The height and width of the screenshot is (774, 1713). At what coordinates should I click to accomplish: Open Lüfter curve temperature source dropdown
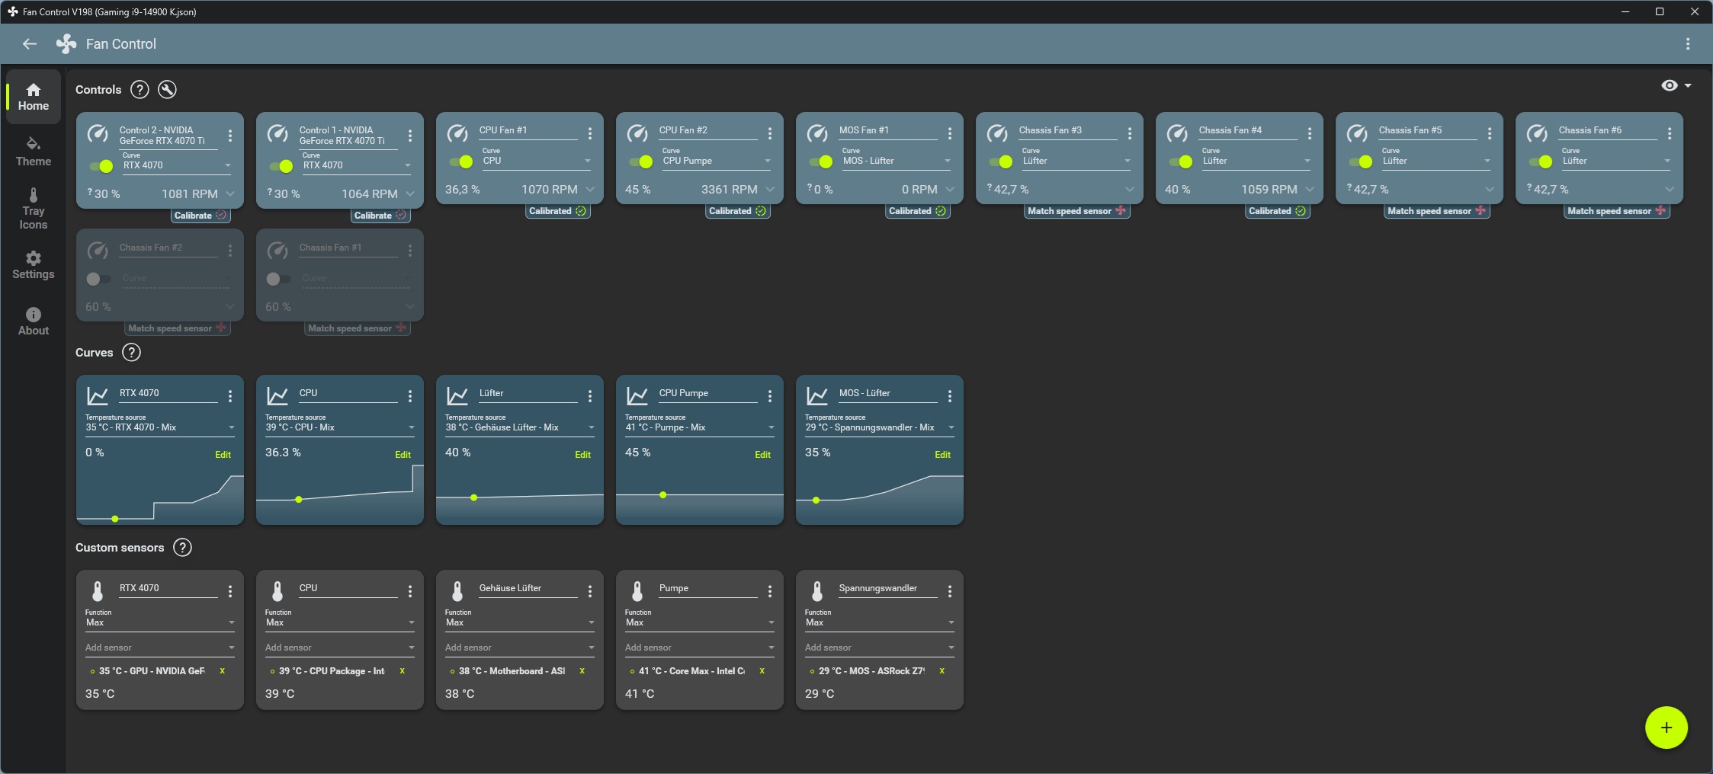(520, 427)
